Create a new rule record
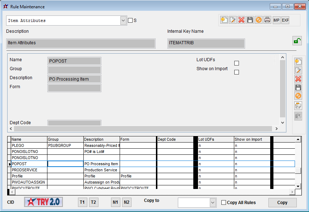The image size is (309, 212). pos(224,20)
